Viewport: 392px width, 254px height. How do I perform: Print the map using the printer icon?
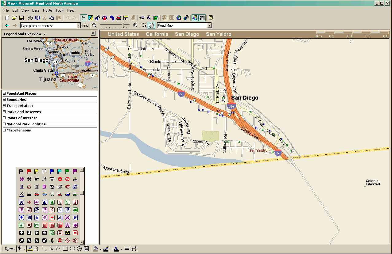(30, 18)
